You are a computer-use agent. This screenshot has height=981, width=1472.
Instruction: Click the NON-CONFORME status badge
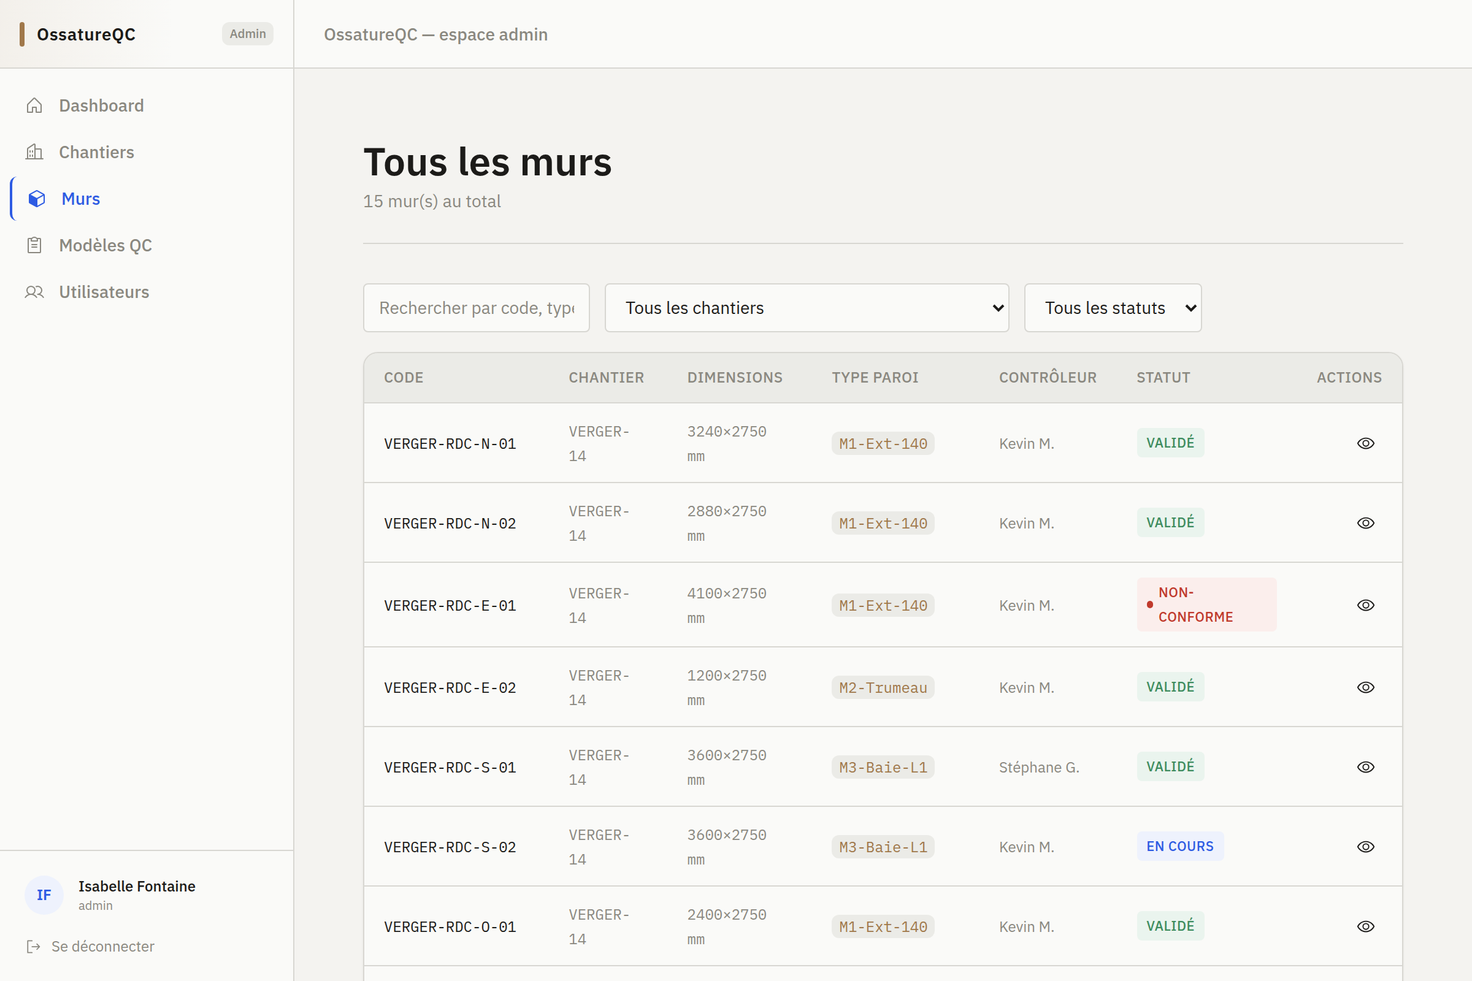click(x=1206, y=605)
